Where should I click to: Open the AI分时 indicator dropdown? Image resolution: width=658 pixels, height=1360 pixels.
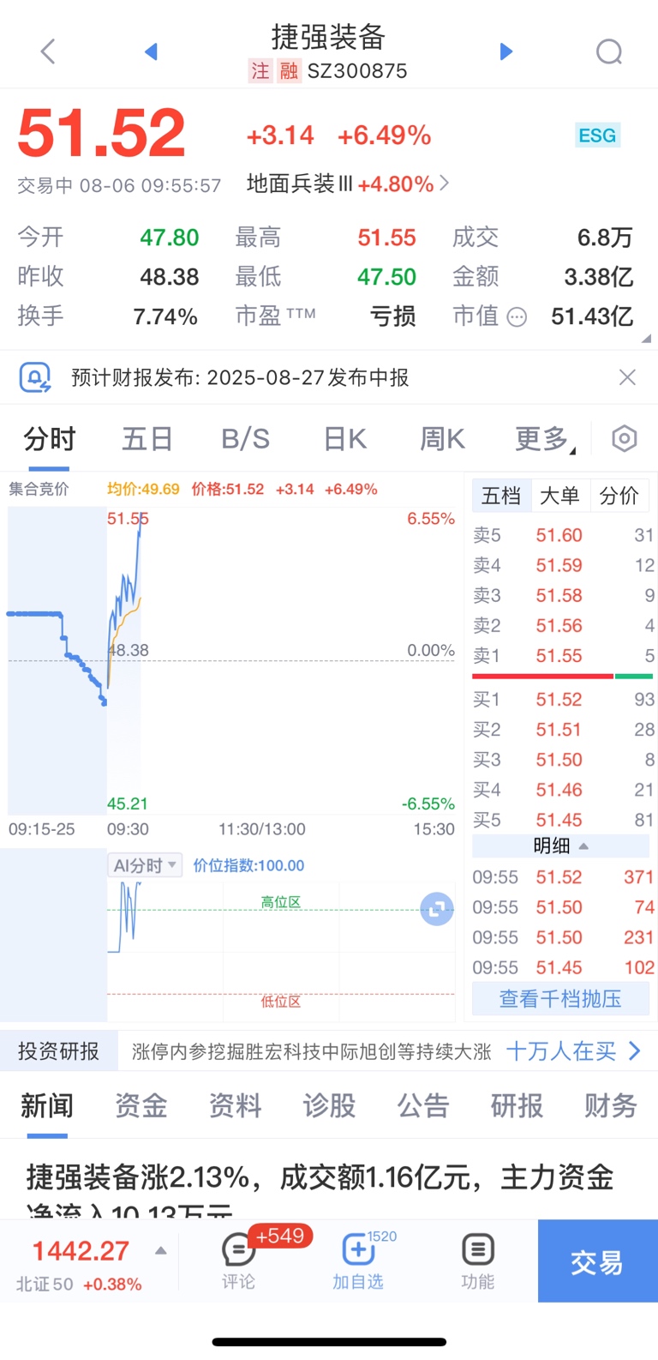[x=145, y=865]
